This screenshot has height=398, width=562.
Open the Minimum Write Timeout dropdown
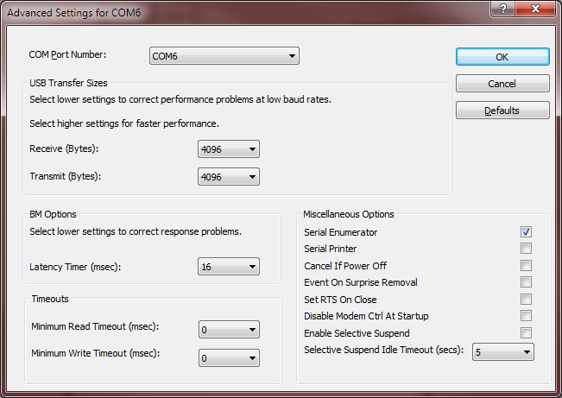(x=229, y=357)
